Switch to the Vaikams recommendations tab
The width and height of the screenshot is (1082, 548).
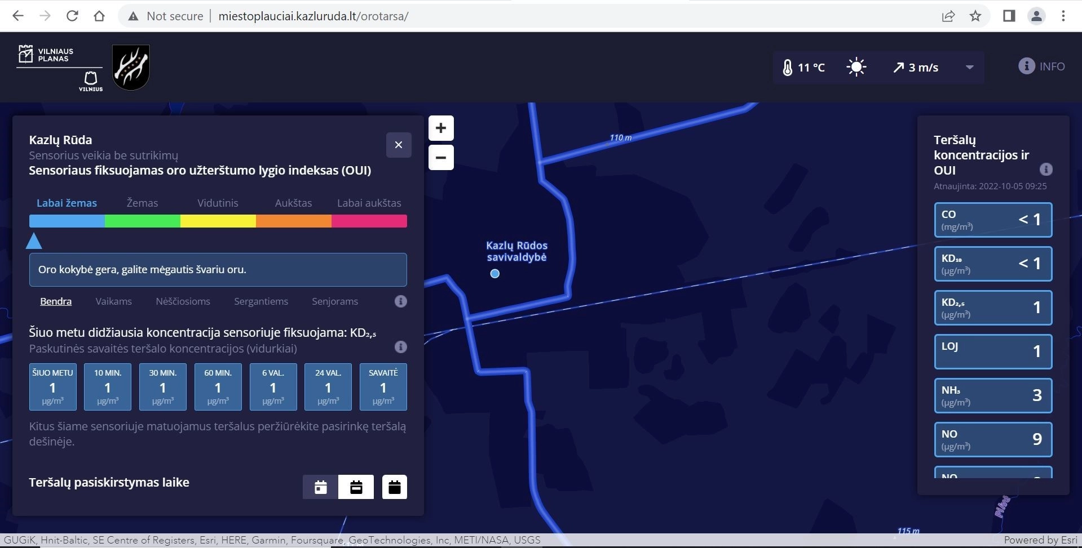coord(114,301)
